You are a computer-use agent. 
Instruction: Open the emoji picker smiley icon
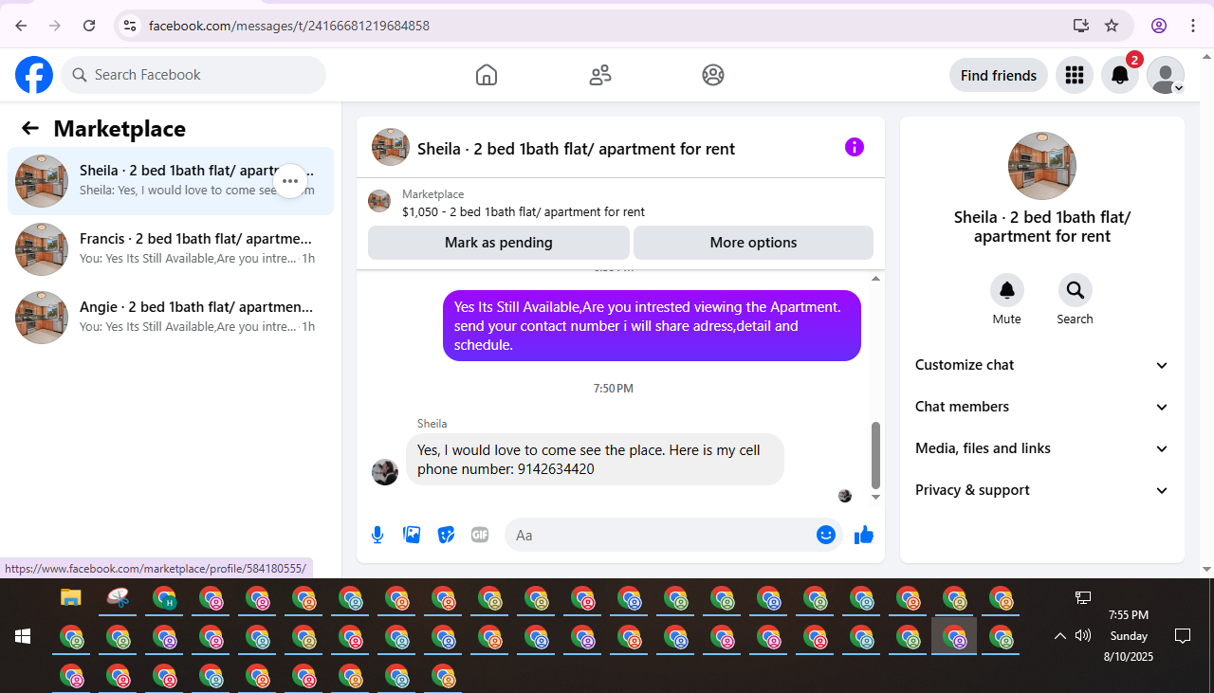(826, 536)
